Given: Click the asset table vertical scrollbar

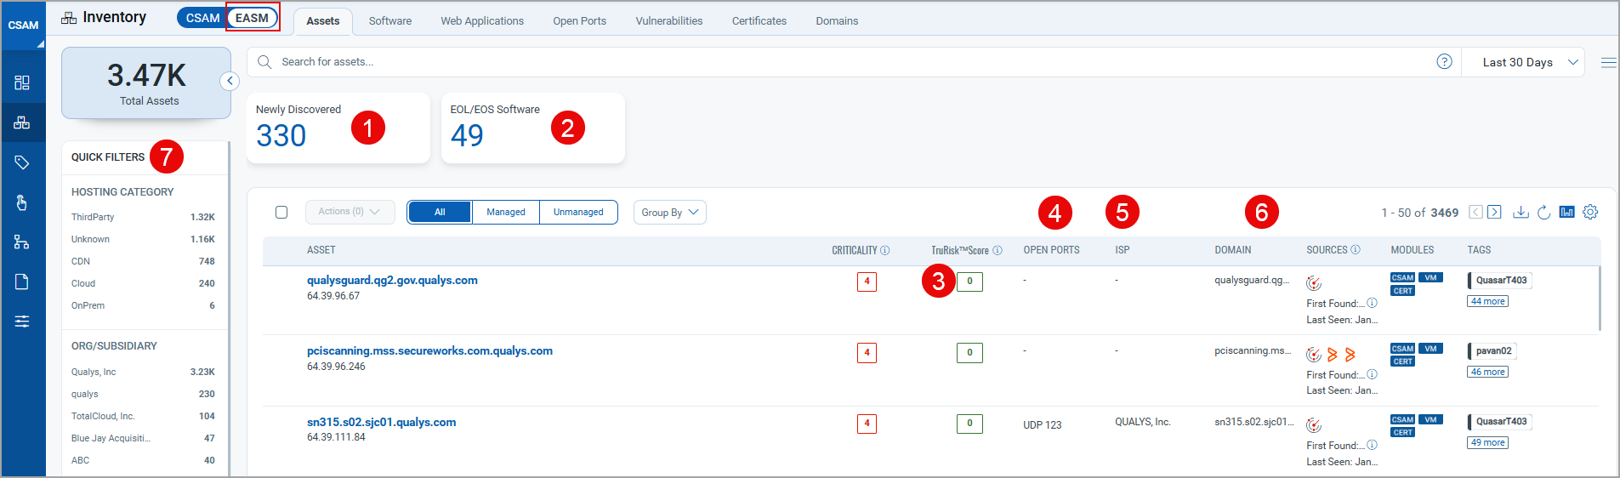Looking at the screenshot, I should pos(1600,299).
